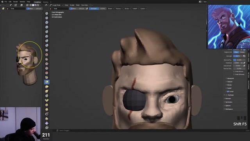
Task: Open the Brush settings dropdown in header
Action: point(111,9)
